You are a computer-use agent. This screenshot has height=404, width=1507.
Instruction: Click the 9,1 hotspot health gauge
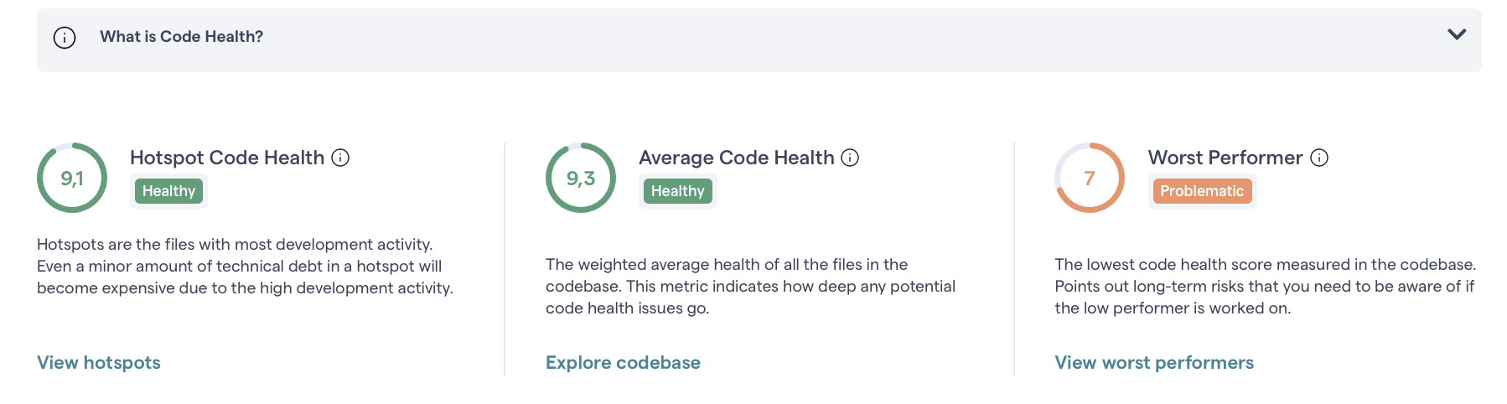[72, 178]
